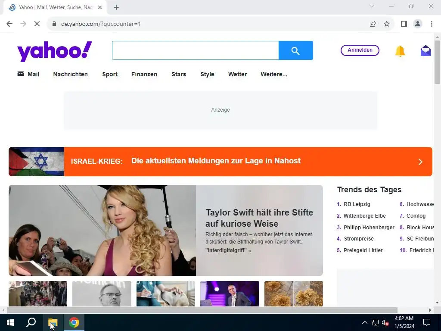Open the Mail navigation link
The width and height of the screenshot is (441, 331).
(28, 74)
